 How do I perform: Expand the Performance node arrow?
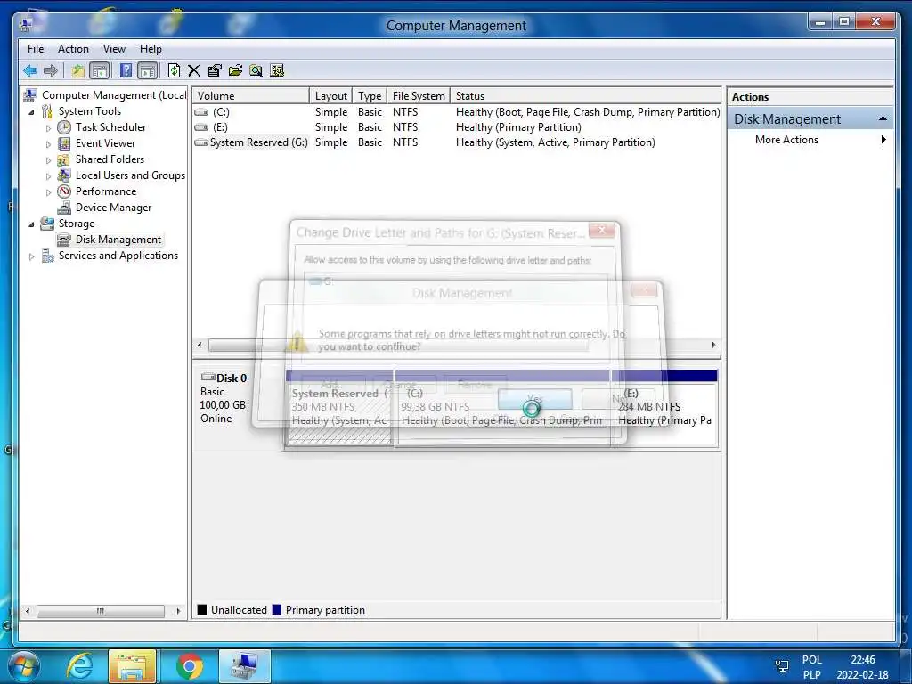pyautogui.click(x=48, y=192)
